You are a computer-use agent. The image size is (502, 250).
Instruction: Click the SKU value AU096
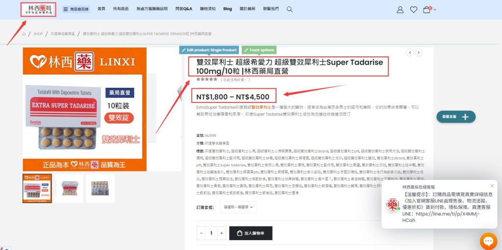(x=211, y=136)
